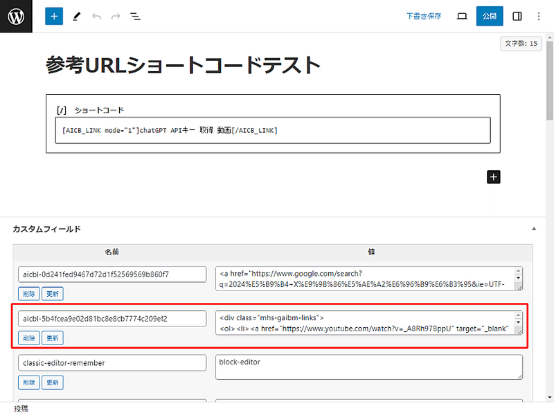Click the ショートコード block label
Viewport: 554px width, 415px height.
click(99, 110)
